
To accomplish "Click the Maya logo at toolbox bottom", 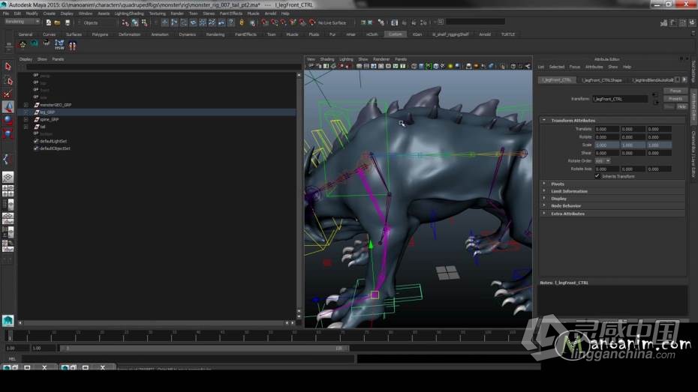I will [x=8, y=321].
